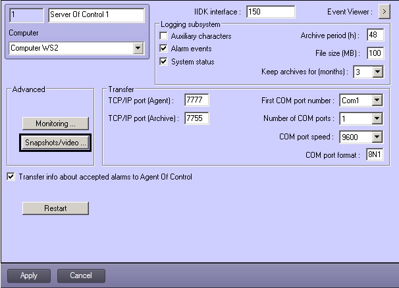
Task: Expand First COM port number dropdown
Action: point(377,101)
